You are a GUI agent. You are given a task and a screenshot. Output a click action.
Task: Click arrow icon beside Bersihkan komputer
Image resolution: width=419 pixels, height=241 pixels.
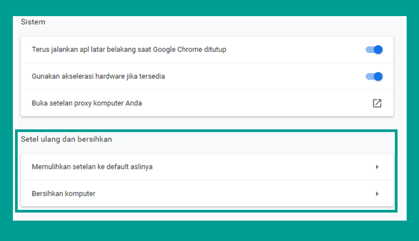(377, 194)
